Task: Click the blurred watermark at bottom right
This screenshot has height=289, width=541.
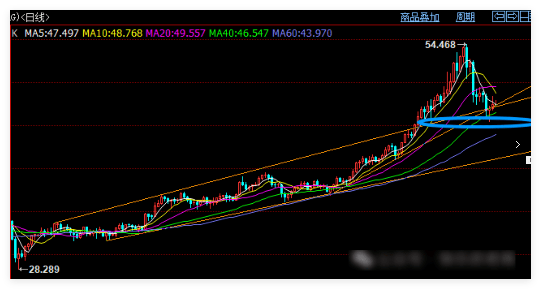Action: click(x=432, y=259)
